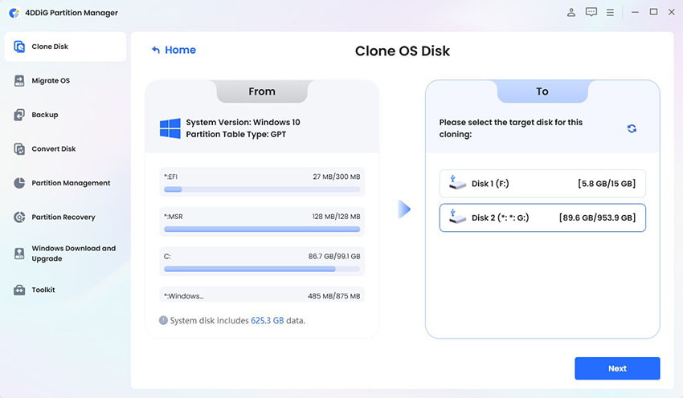This screenshot has width=683, height=398.
Task: Open the Toolkit label
Action: [x=43, y=290]
